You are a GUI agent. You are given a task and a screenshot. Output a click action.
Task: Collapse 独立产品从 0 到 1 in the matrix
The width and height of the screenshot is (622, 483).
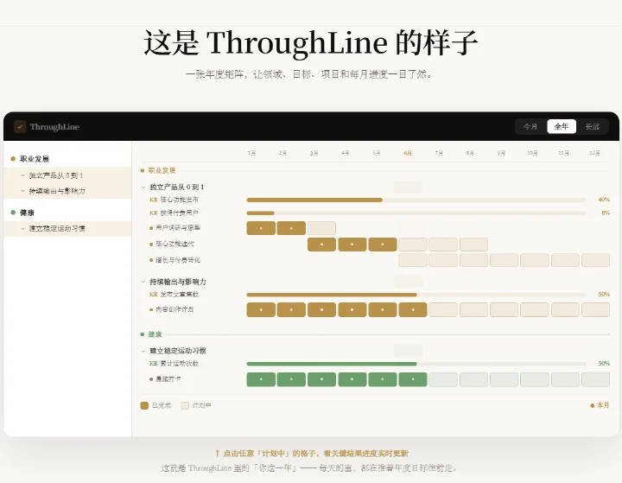[143, 187]
